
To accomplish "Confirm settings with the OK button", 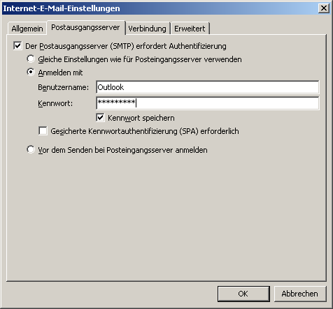I will (243, 294).
